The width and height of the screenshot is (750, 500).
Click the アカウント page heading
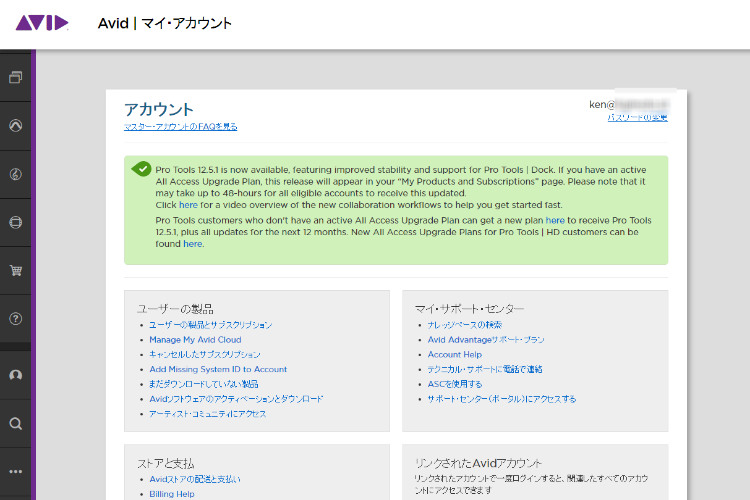[159, 109]
